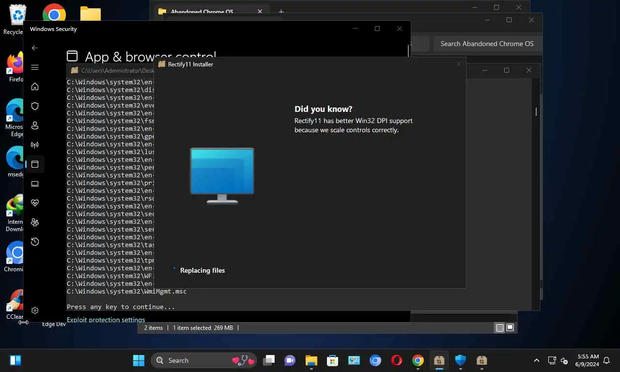Screen dimensions: 620x372
Task: Launch Opera from the taskbar
Action: [x=397, y=360]
